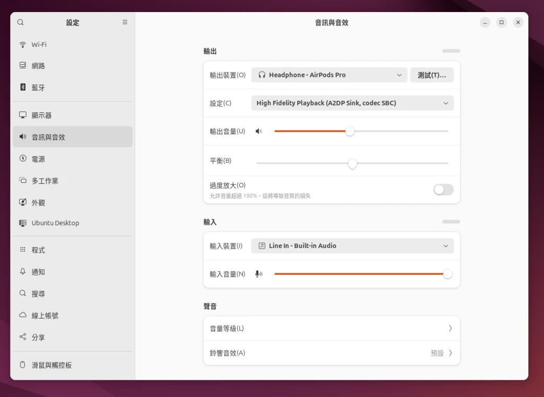Expand the High Fidelity Playback profile dropdown
The image size is (544, 397).
[352, 103]
